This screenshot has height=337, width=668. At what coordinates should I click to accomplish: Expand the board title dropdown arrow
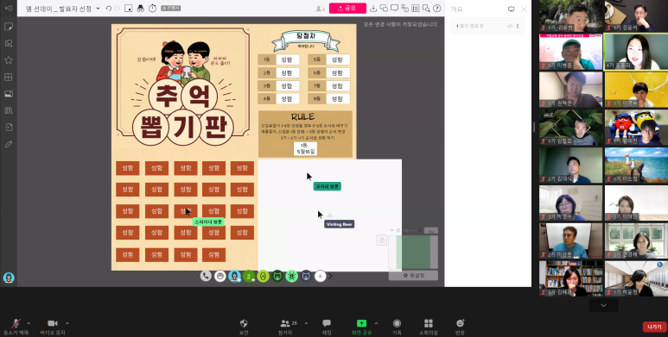click(99, 9)
